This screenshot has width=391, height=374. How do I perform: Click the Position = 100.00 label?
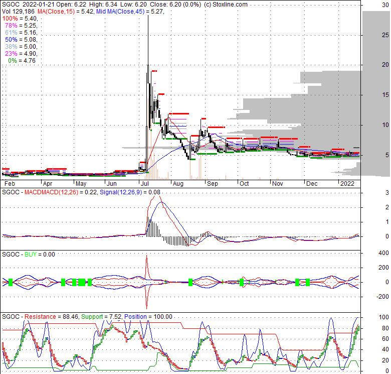click(148, 317)
